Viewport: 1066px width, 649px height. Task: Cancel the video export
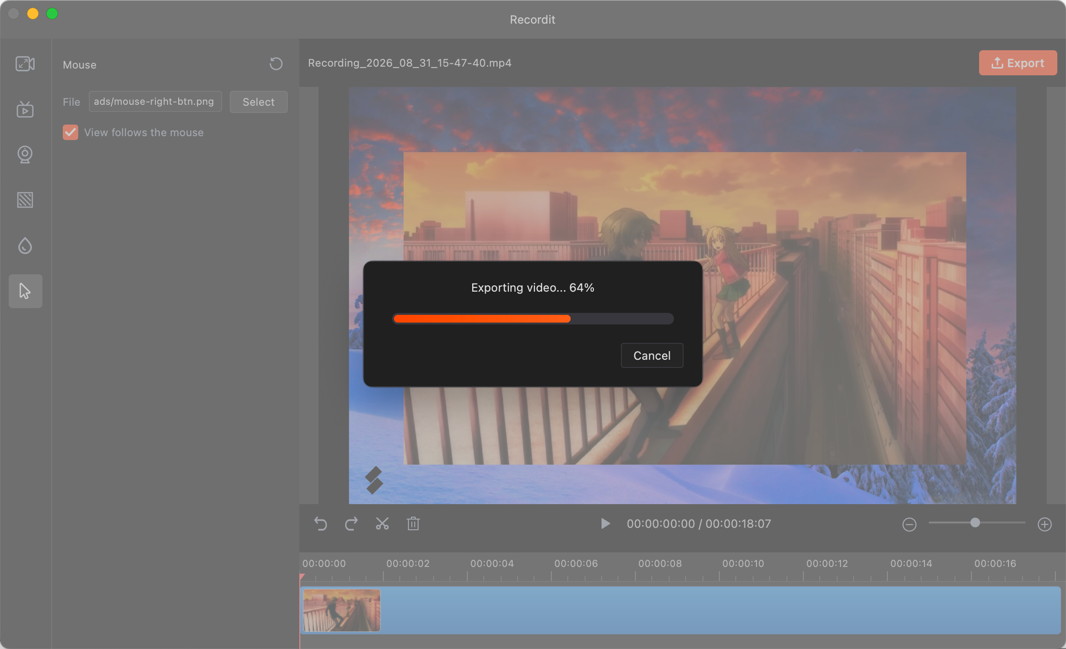652,355
